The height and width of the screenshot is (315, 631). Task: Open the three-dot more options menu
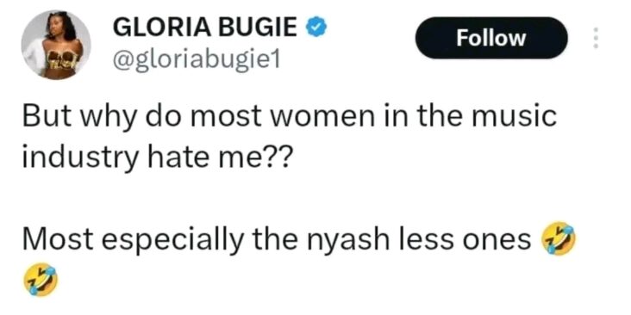pos(596,38)
